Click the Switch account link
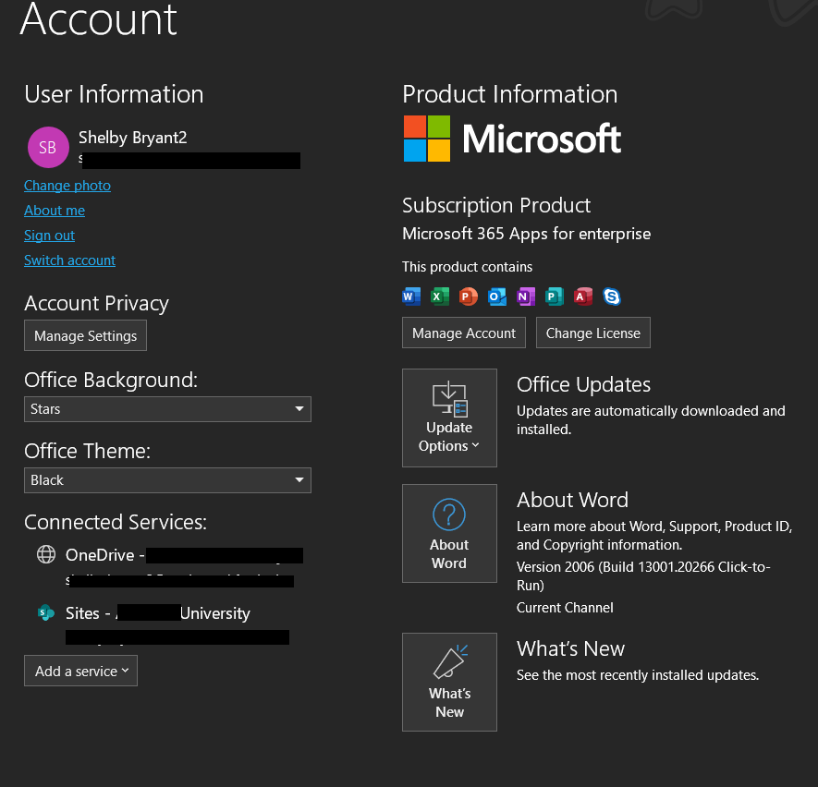 tap(69, 260)
